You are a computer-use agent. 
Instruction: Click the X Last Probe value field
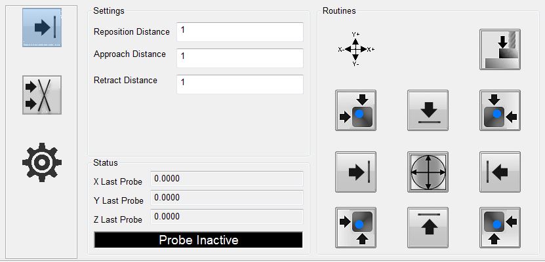pos(226,179)
